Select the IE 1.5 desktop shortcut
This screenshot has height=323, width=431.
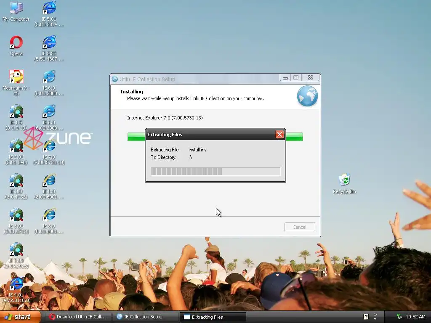pos(16,117)
